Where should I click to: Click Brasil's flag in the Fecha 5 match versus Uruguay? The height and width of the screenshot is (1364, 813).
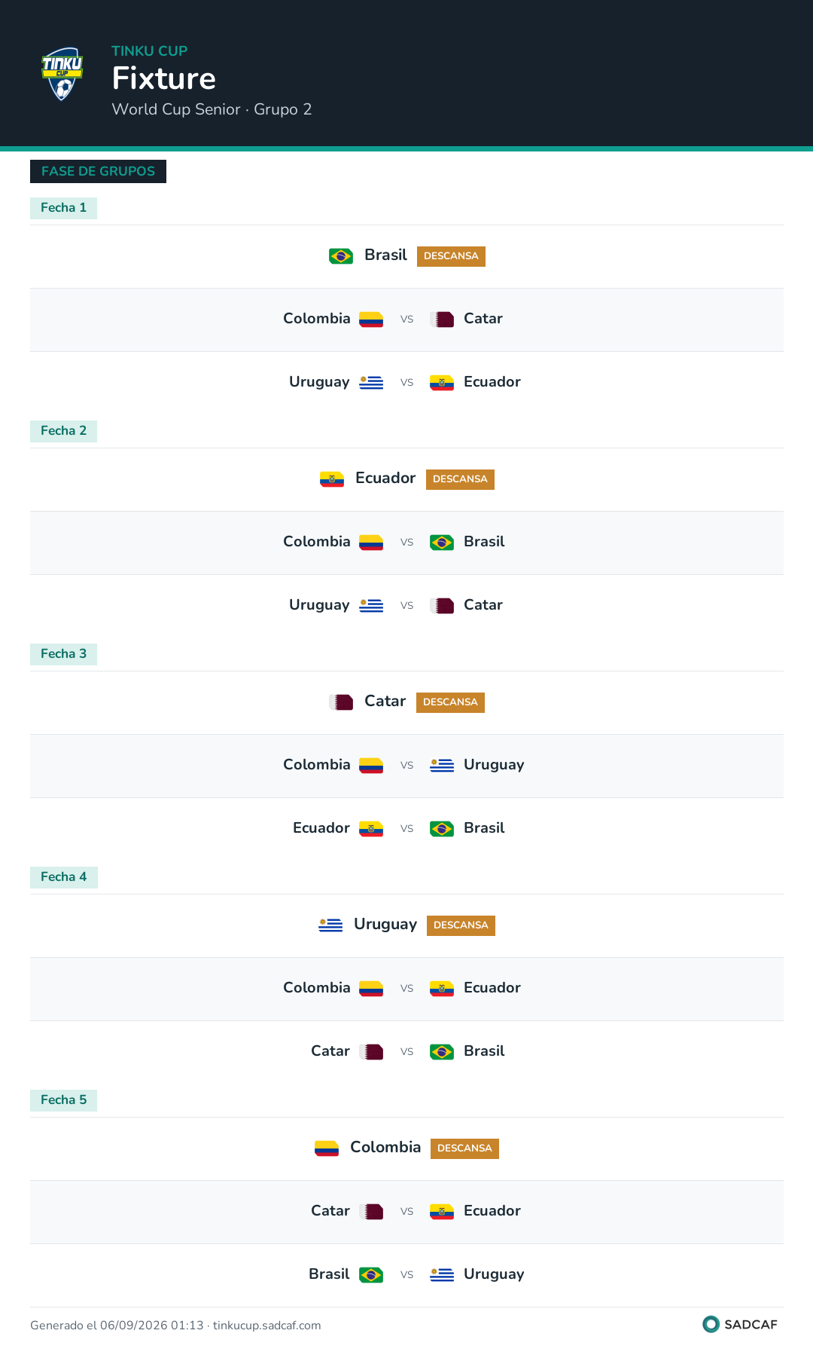371,1275
